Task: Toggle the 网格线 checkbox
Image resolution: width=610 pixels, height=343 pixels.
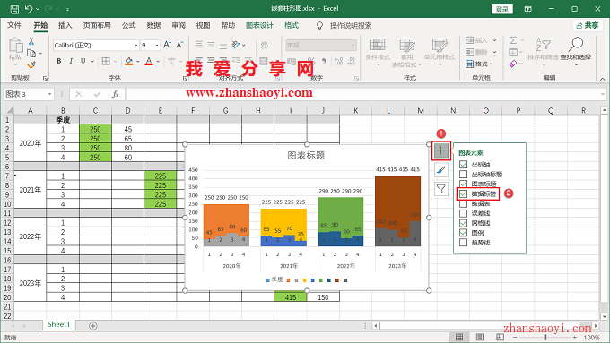Action: point(463,223)
